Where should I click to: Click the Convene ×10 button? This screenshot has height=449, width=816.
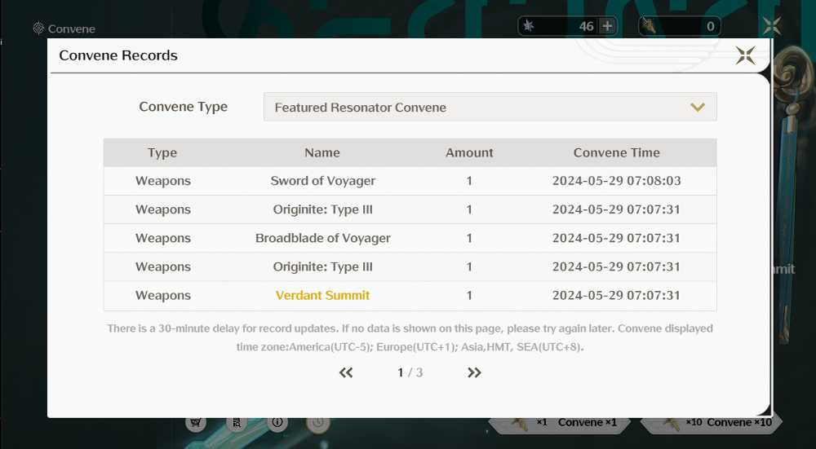click(x=711, y=423)
